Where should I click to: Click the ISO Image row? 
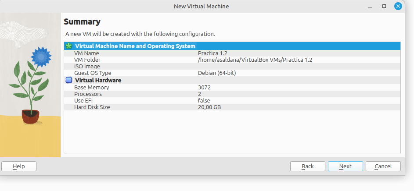[87, 66]
